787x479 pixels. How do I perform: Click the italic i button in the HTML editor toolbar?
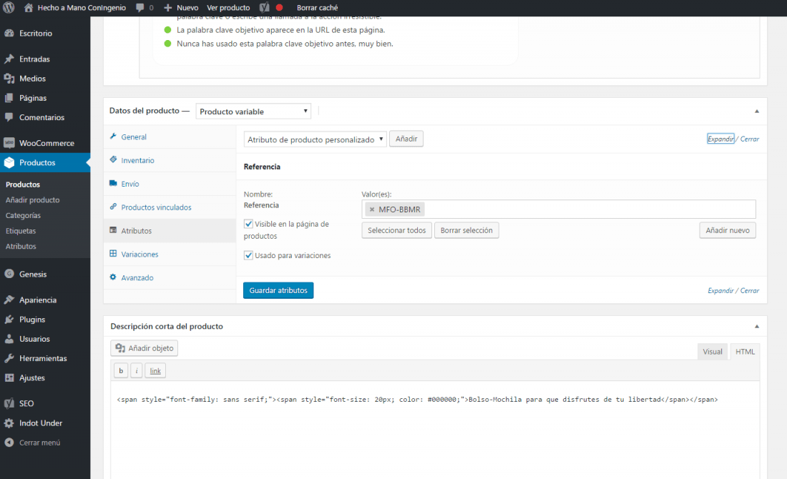tap(137, 370)
